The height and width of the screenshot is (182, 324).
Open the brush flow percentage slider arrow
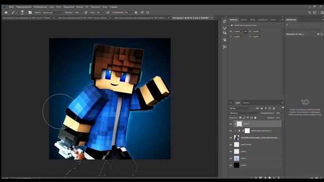(x=103, y=13)
